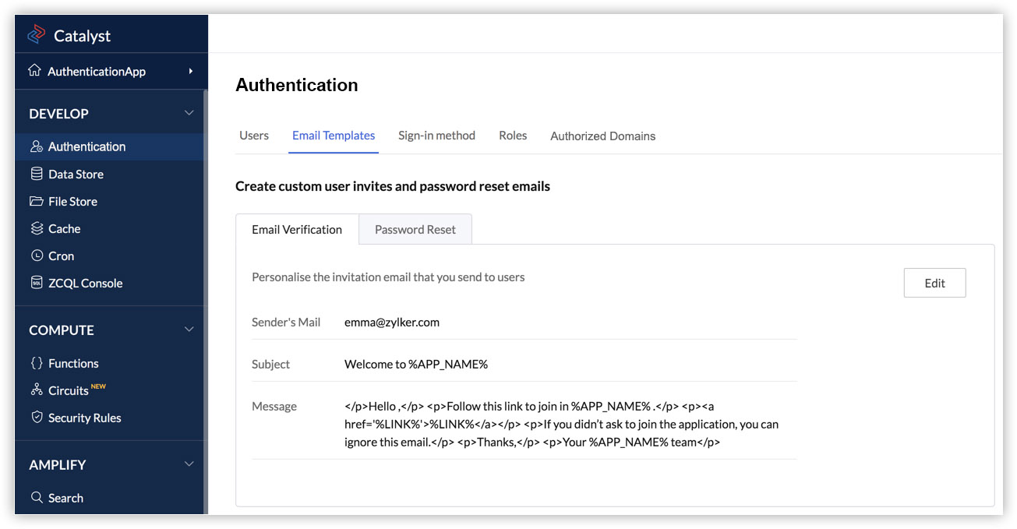This screenshot has width=1017, height=529.
Task: Click the Cron clock icon
Action: click(37, 256)
